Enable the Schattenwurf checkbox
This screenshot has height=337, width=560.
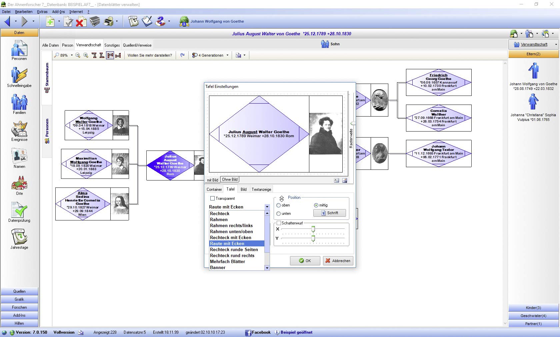(x=279, y=223)
